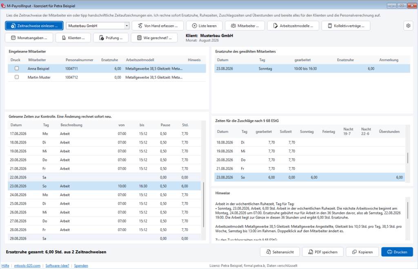Sort employees by the Arbeitszeitmodell column header
The height and width of the screenshot is (269, 418).
pyautogui.click(x=140, y=60)
